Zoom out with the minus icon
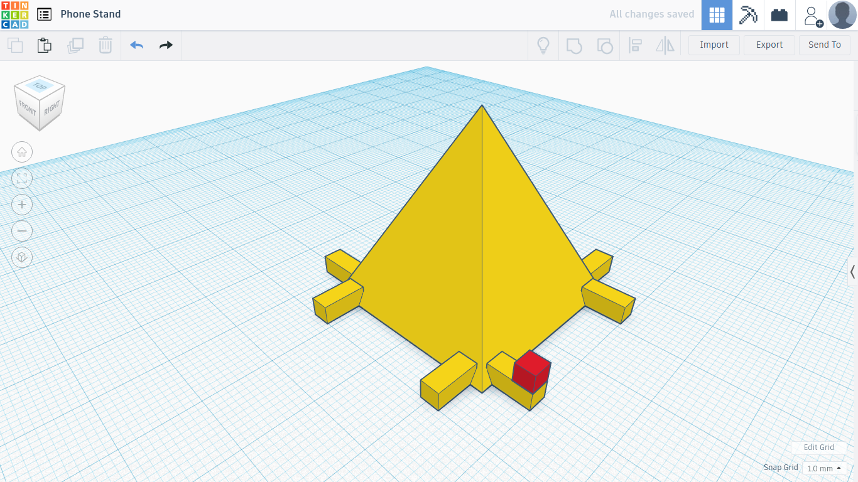This screenshot has width=858, height=482. click(x=22, y=231)
